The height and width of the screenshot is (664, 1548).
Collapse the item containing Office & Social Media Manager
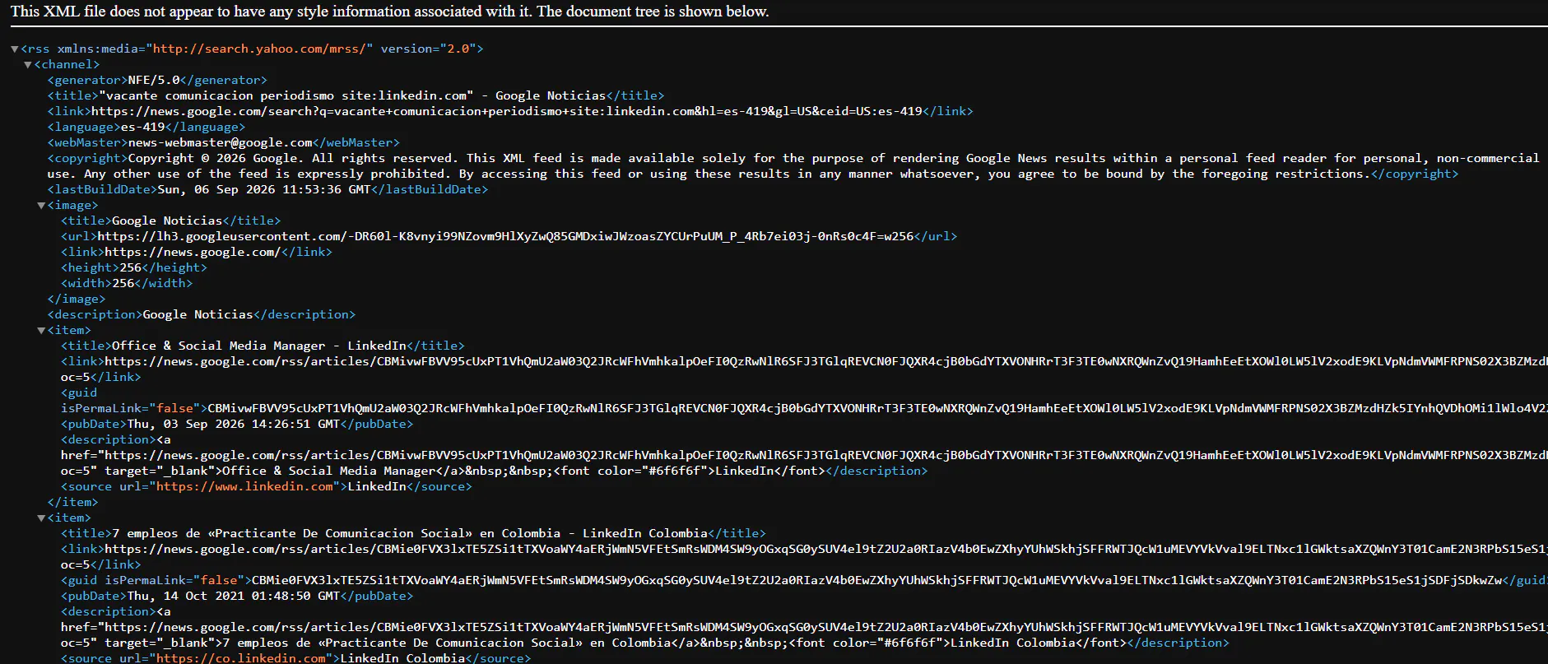(x=41, y=331)
